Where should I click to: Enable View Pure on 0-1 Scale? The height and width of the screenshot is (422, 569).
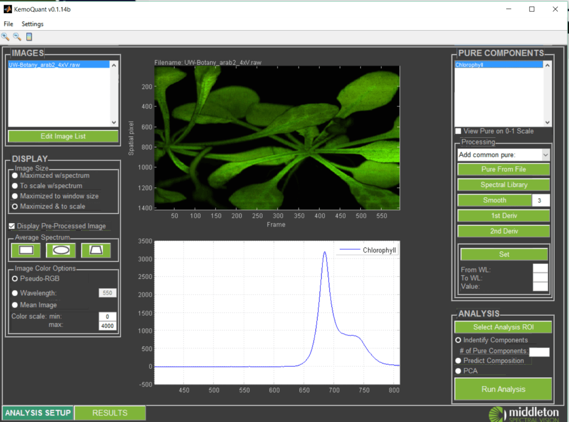pos(458,131)
